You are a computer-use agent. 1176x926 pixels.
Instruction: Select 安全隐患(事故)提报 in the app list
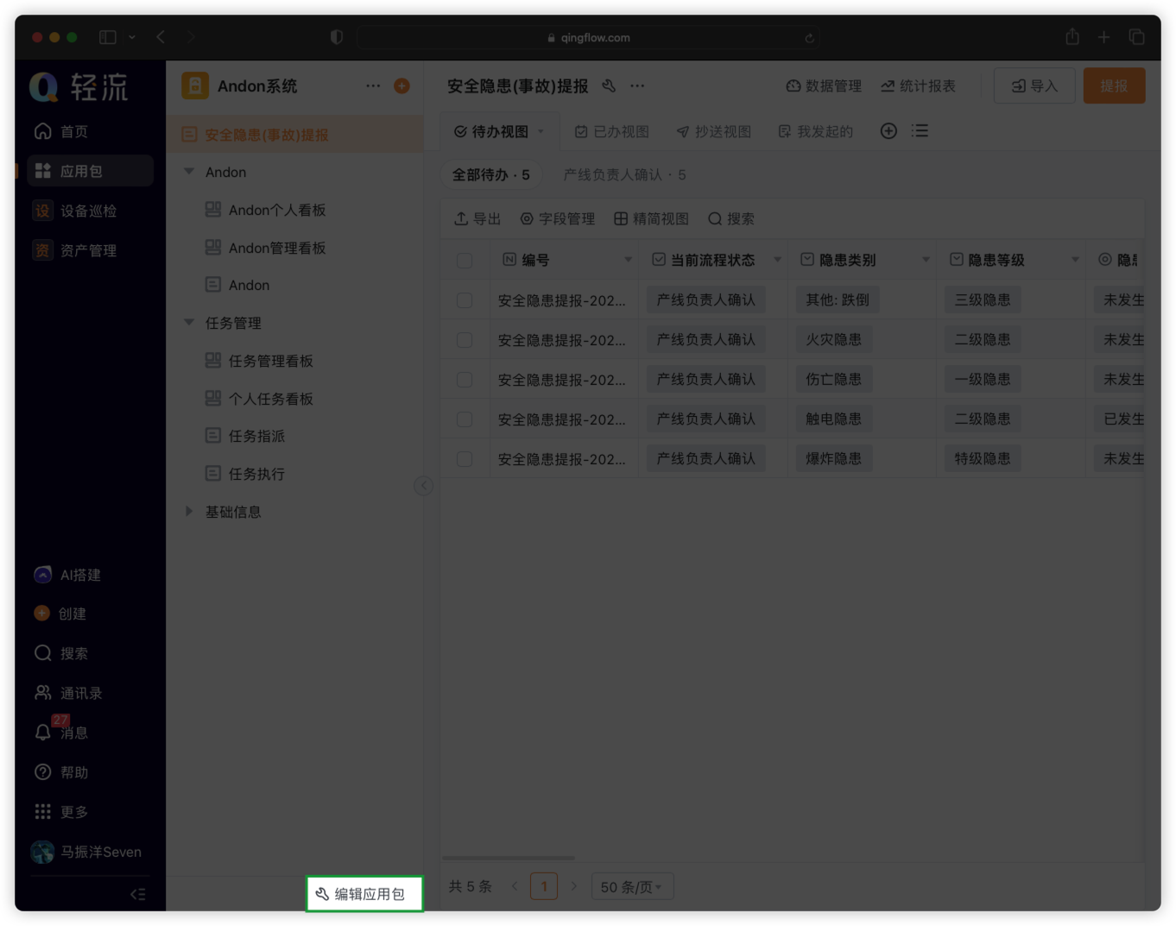pos(294,135)
